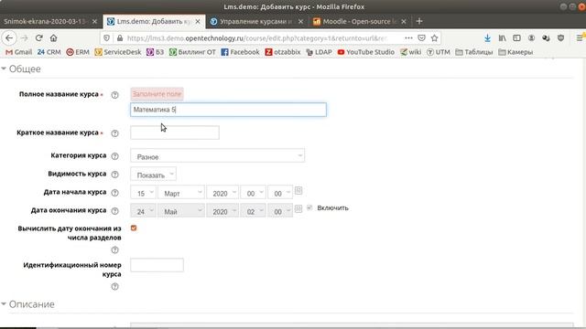Open ServiceDesk bookmark

[x=118, y=52]
